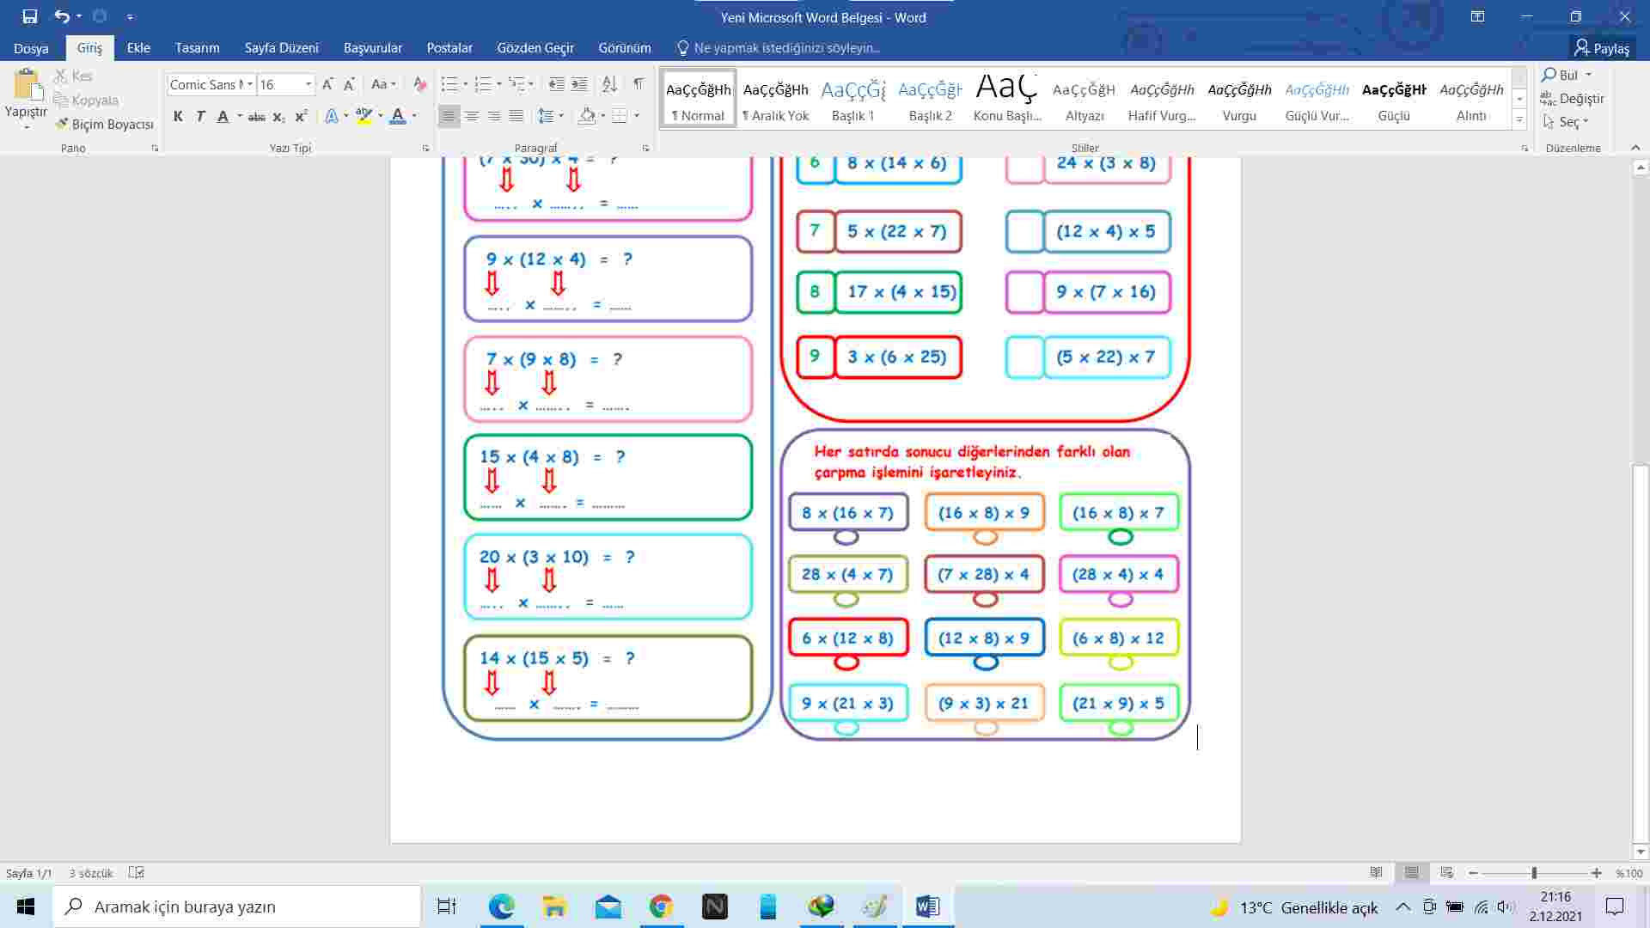The width and height of the screenshot is (1650, 928).
Task: Decrease font size with the smaller A icon
Action: (x=349, y=84)
